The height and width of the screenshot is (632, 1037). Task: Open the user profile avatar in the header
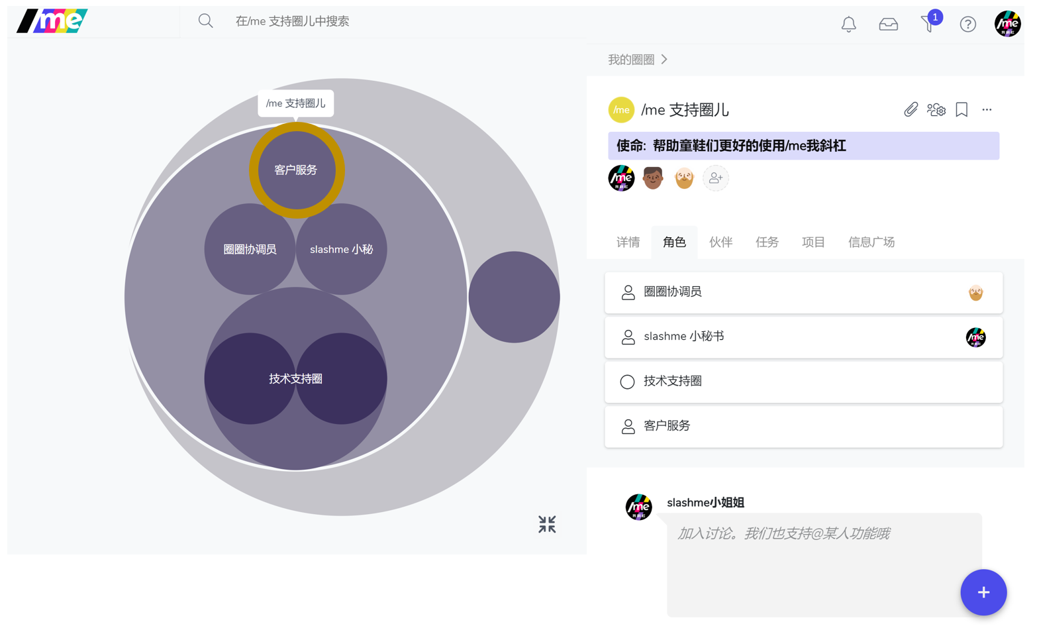(x=1007, y=24)
